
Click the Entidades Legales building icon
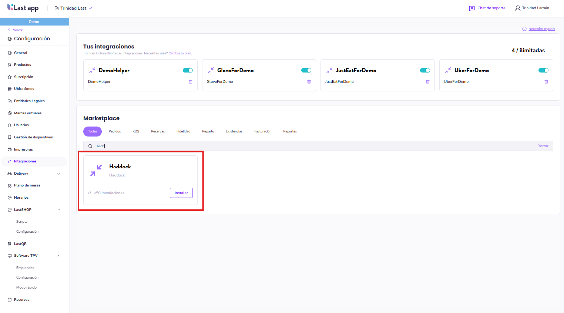coord(10,101)
